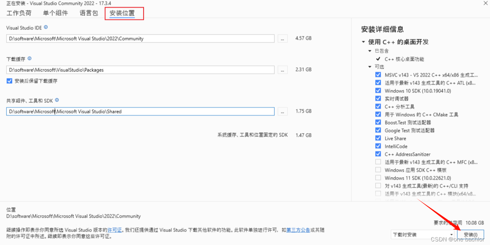Select the 安装位置 tab
The width and height of the screenshot is (490, 245).
122,13
